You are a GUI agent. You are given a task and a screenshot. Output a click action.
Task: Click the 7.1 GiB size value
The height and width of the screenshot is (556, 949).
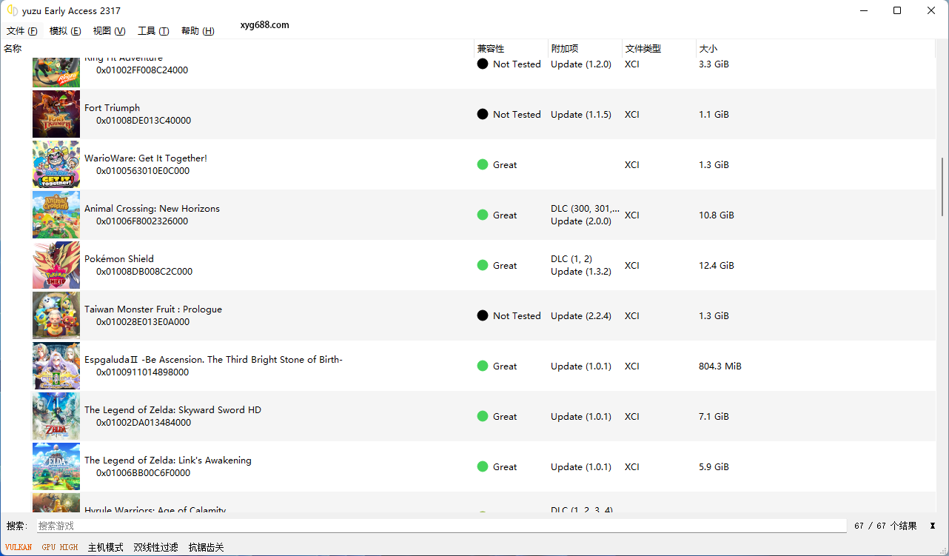(714, 417)
